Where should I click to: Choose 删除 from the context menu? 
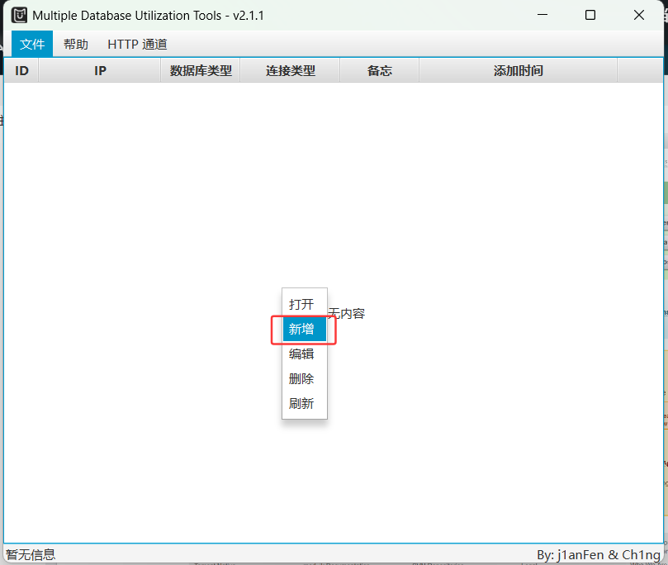pyautogui.click(x=303, y=379)
